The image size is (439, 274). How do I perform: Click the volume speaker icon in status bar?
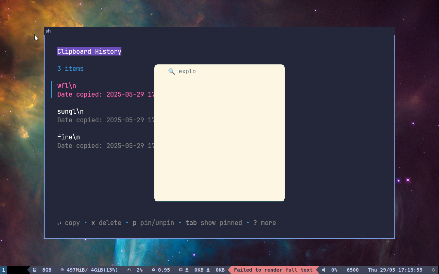click(323, 270)
